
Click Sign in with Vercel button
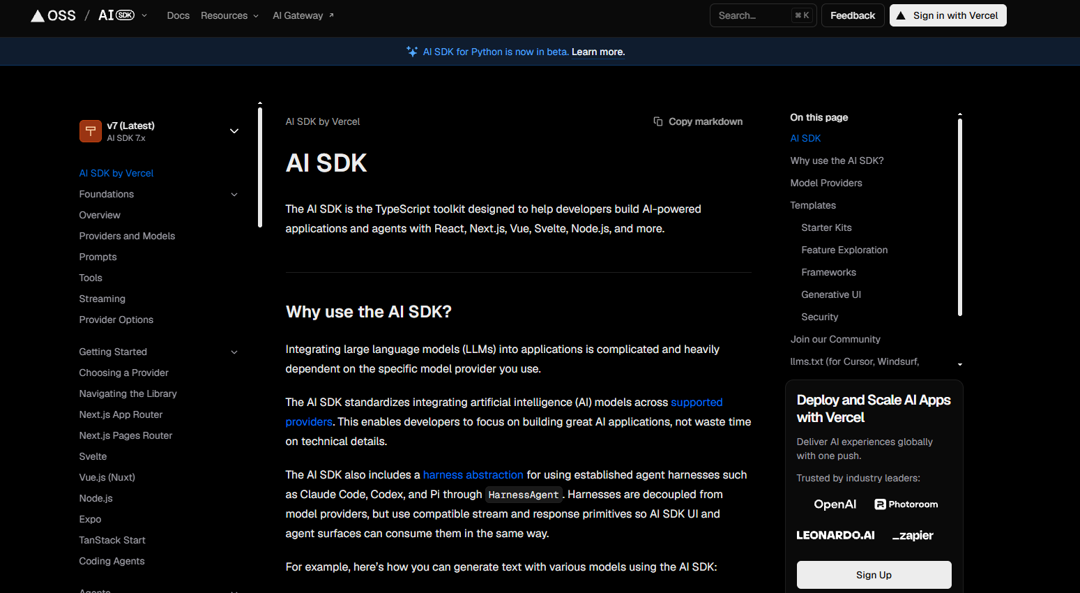click(948, 15)
